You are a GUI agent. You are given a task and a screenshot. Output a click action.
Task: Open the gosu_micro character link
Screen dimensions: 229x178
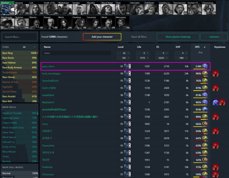tap(48, 66)
